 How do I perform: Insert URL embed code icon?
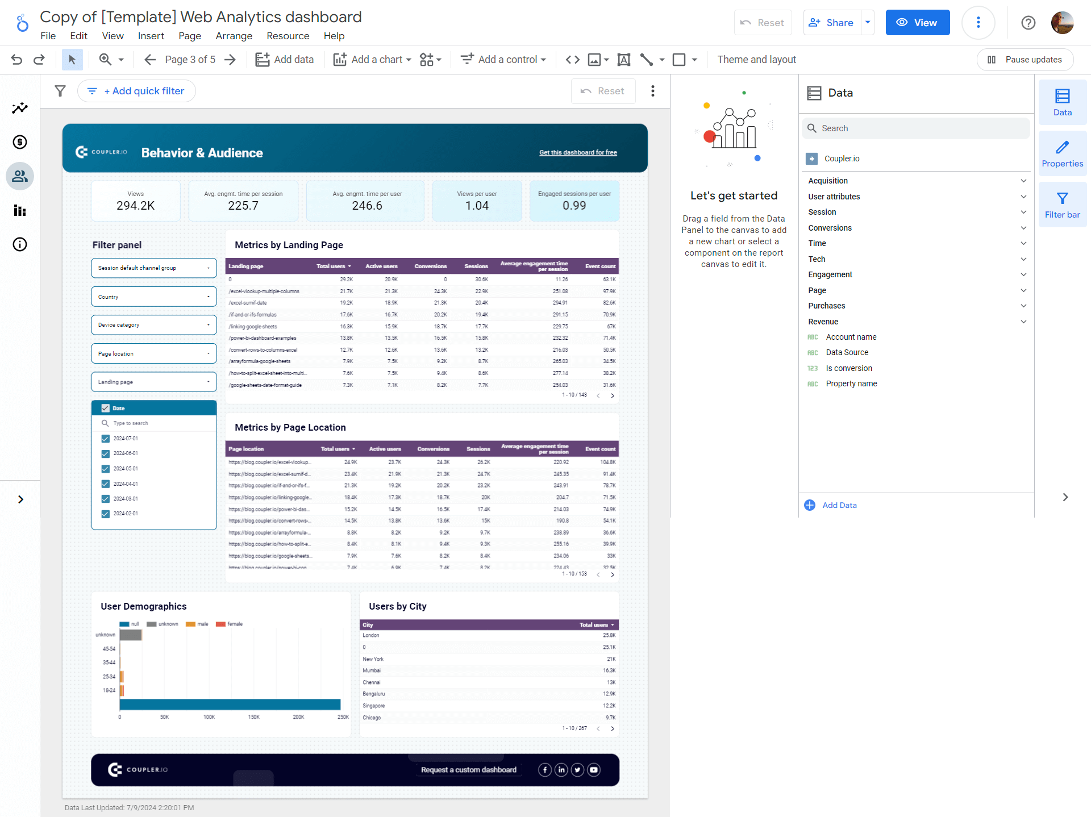[x=573, y=60]
